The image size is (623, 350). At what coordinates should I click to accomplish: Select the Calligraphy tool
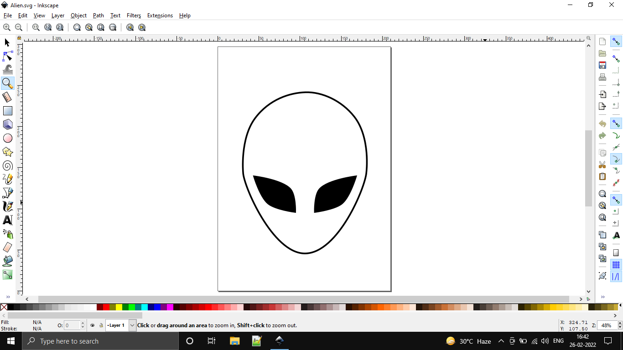pyautogui.click(x=7, y=206)
